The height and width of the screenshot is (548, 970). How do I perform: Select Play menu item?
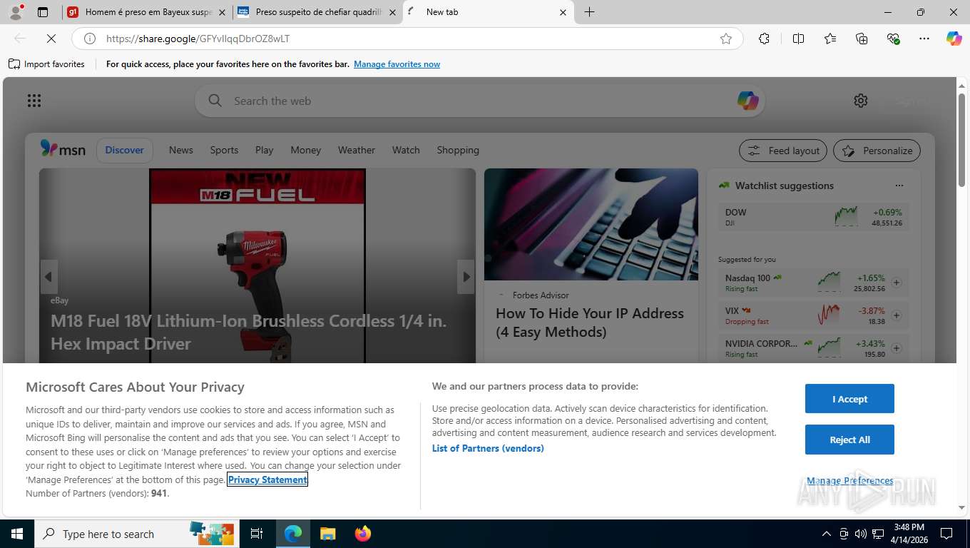[264, 150]
